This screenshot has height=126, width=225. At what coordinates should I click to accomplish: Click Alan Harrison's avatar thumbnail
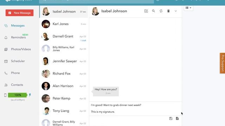click(46, 86)
